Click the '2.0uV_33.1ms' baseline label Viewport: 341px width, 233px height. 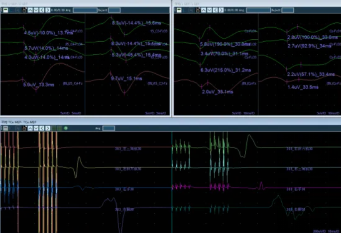pyautogui.click(x=218, y=92)
